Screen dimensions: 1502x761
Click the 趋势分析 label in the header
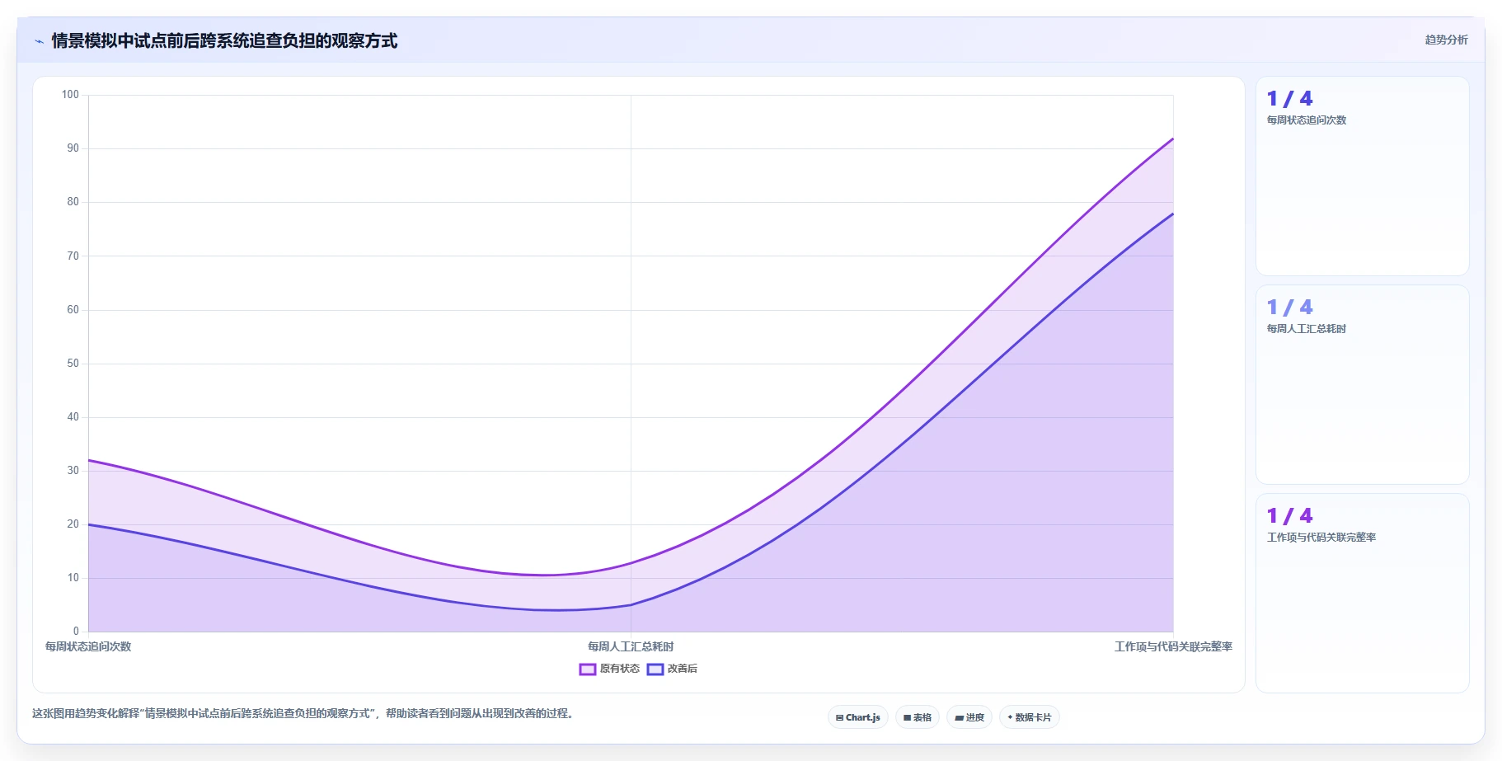[x=1446, y=40]
